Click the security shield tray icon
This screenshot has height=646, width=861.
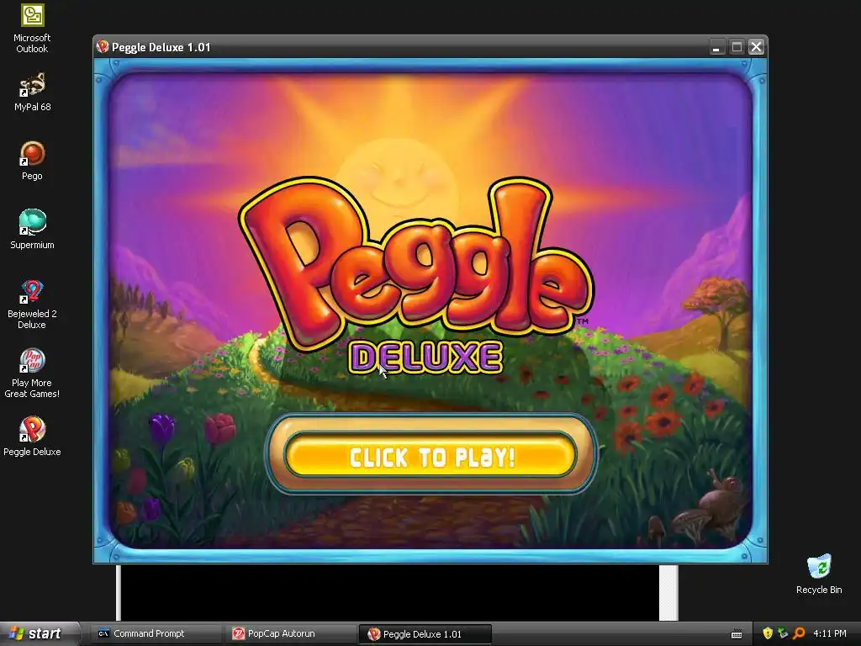click(768, 633)
